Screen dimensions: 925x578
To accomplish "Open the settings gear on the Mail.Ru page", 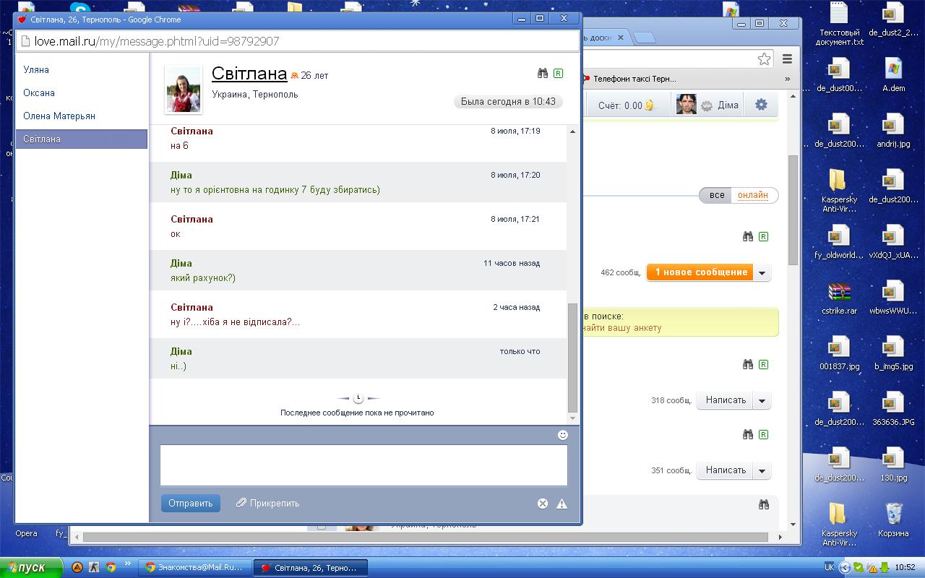I will pos(761,105).
